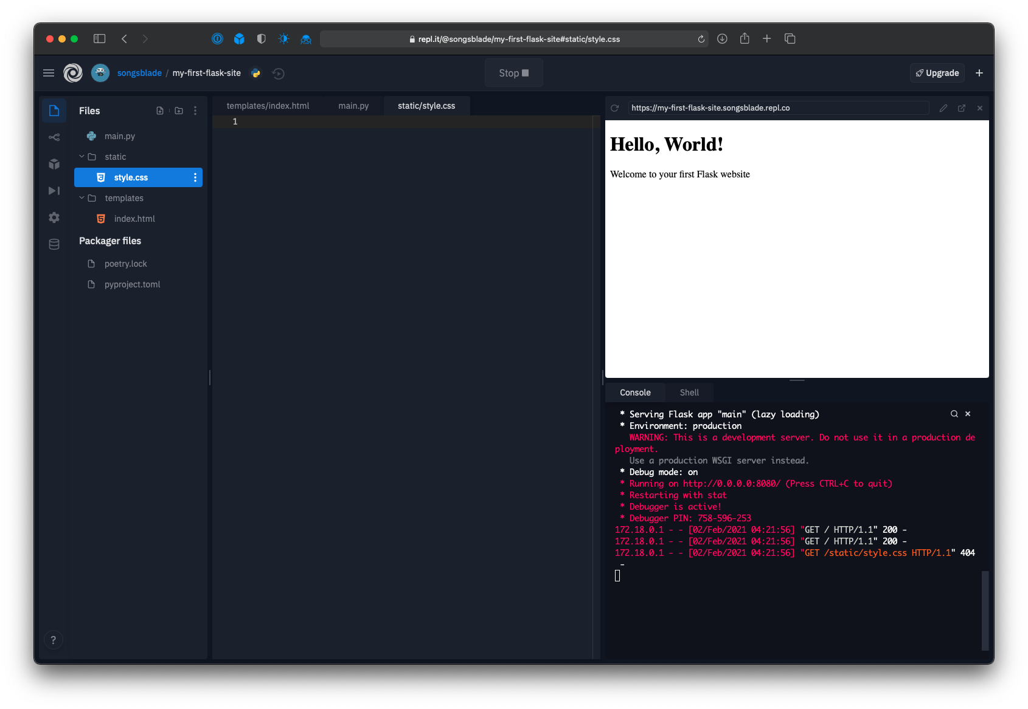Open the Version control panel
The height and width of the screenshot is (709, 1028).
pos(54,137)
